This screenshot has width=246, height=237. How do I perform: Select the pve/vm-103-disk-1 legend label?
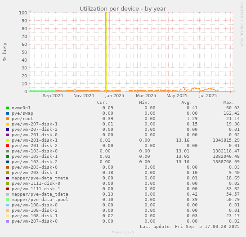(35, 157)
